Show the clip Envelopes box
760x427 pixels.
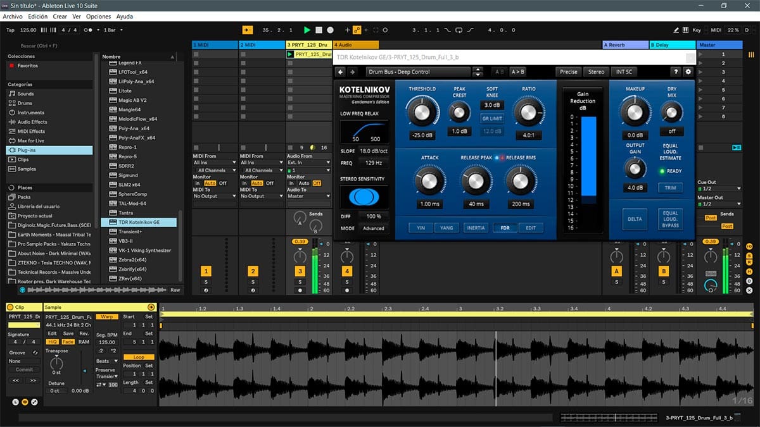pyautogui.click(x=34, y=402)
